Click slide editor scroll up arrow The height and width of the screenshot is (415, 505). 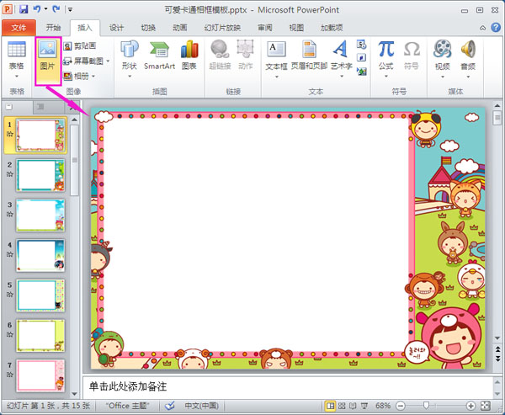[x=497, y=106]
